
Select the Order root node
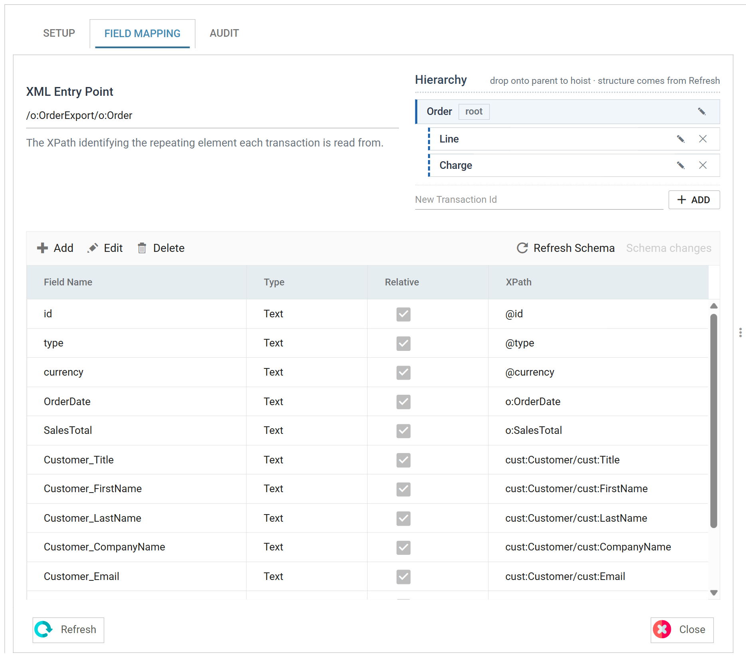tap(567, 111)
